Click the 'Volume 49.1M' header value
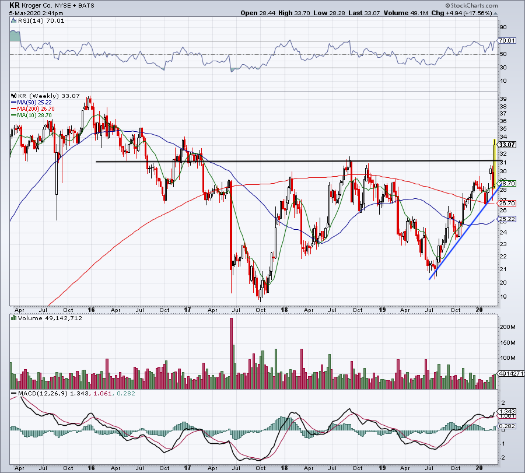525x473 pixels. (406, 13)
